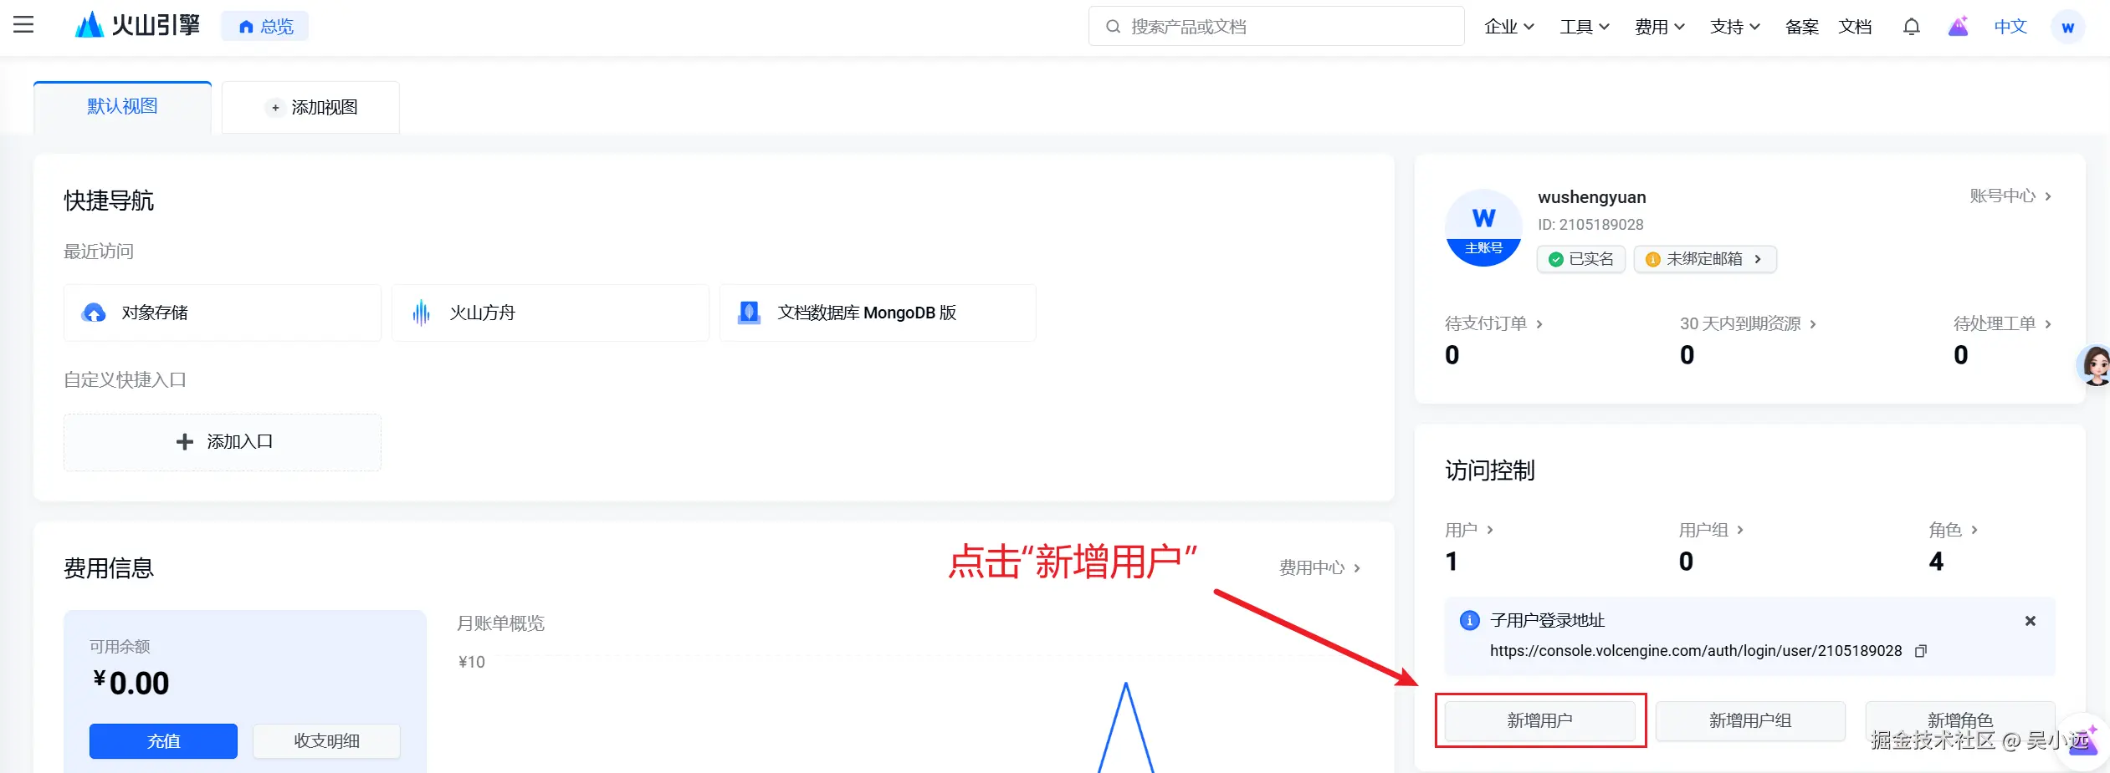Expand the 费用 menu
Image resolution: width=2110 pixels, height=773 pixels.
1660,27
